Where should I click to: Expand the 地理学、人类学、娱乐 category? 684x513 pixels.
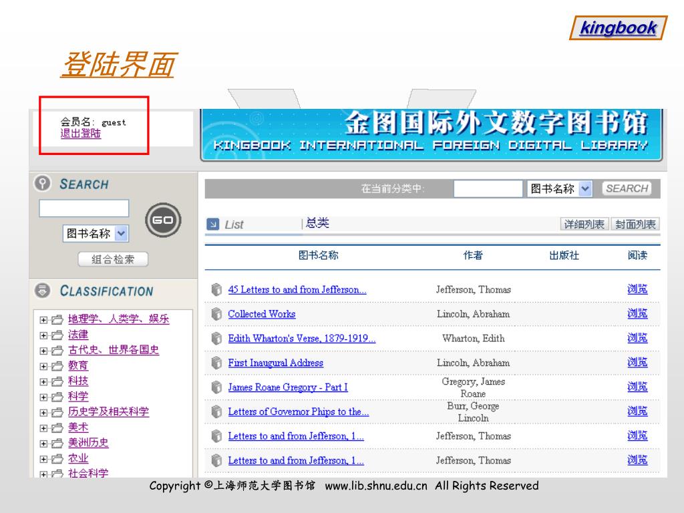coord(43,320)
